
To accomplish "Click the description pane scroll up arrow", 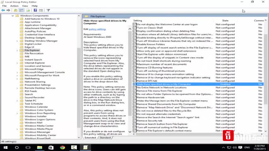I will pyautogui.click(x=130, y=29).
